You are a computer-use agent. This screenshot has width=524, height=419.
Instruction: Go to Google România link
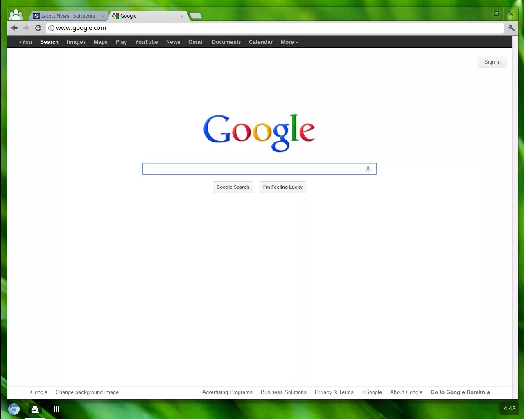[460, 392]
